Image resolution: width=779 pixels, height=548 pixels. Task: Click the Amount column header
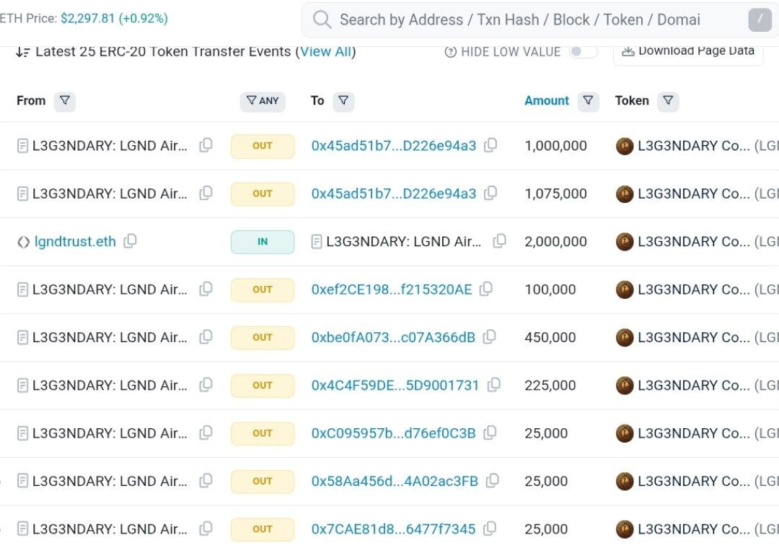[547, 101]
